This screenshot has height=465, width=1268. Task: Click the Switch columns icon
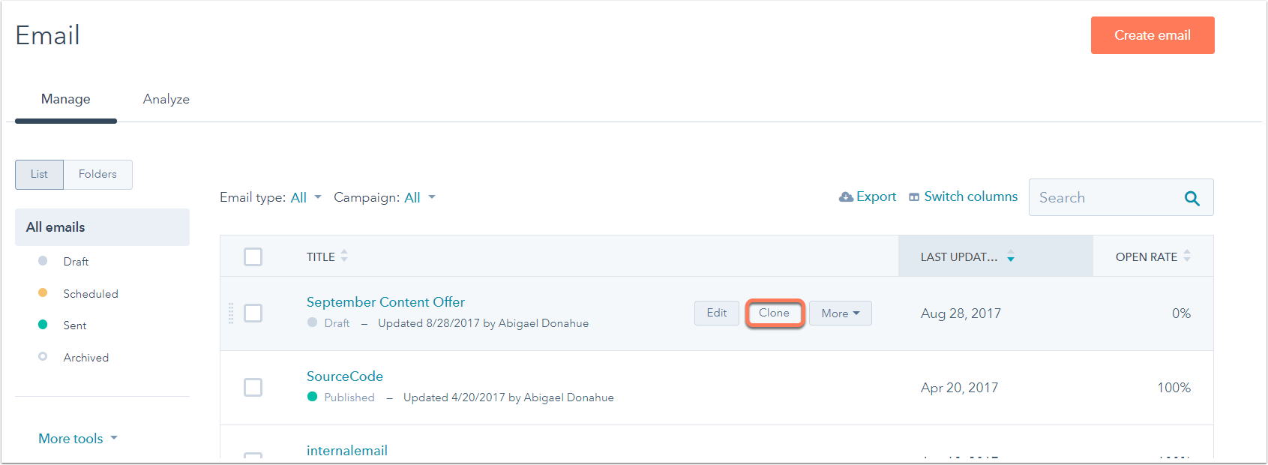click(x=914, y=197)
